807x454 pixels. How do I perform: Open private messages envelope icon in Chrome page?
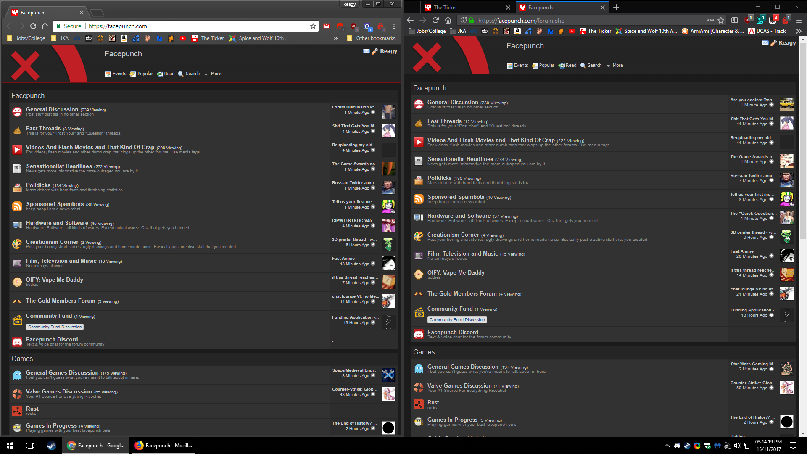[x=367, y=51]
